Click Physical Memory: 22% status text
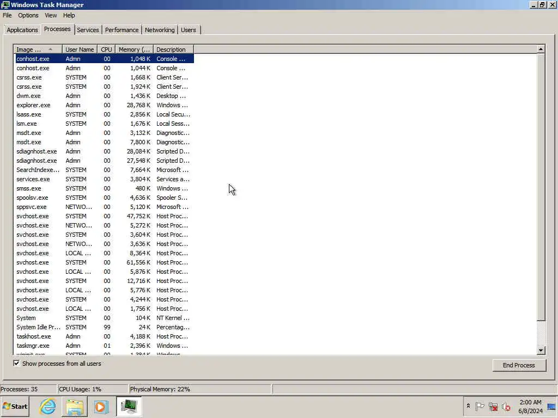The height and width of the screenshot is (418, 558). pos(160,389)
